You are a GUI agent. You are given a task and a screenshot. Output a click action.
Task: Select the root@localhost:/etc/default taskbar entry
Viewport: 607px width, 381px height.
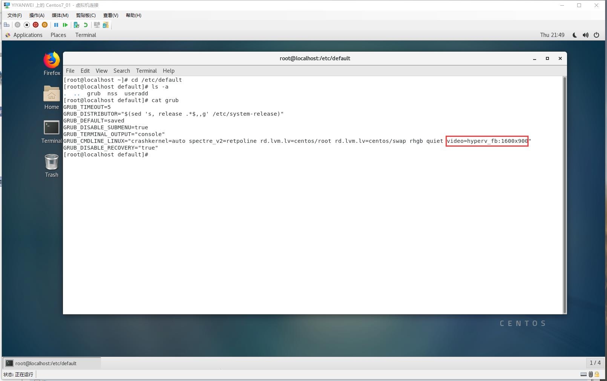point(52,363)
